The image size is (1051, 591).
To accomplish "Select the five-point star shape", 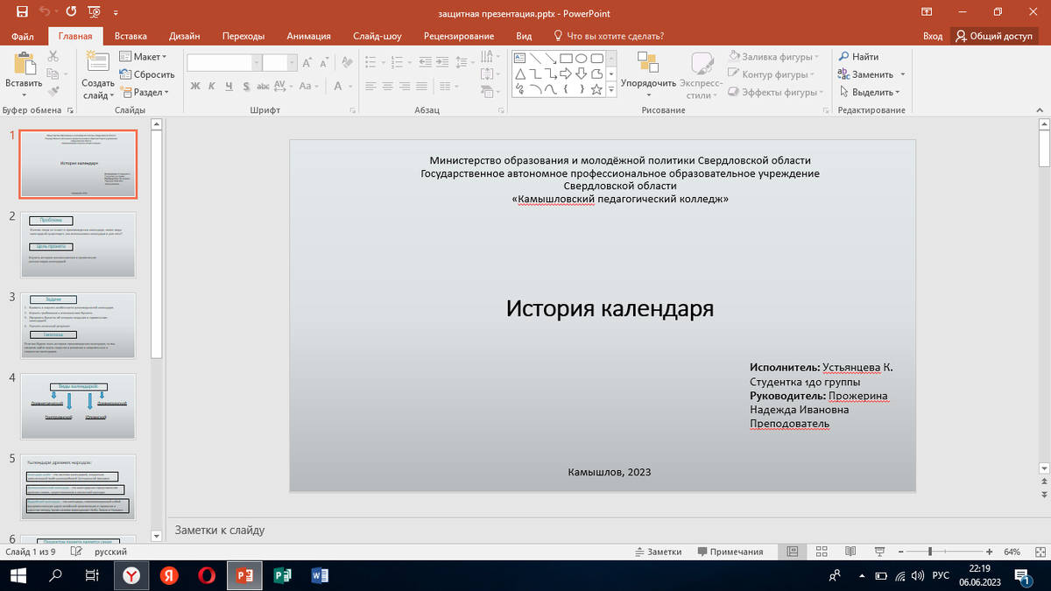I will click(596, 89).
